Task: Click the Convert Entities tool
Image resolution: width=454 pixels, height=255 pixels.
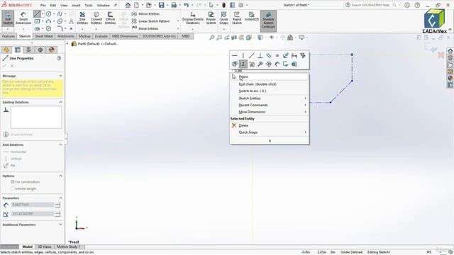Action: pyautogui.click(x=96, y=18)
